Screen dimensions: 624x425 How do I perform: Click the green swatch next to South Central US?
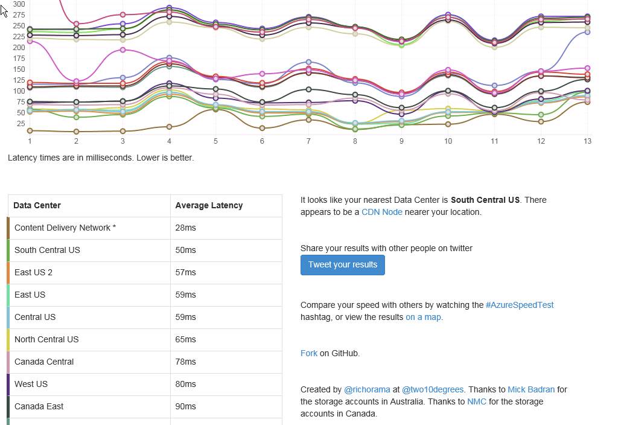click(8, 250)
